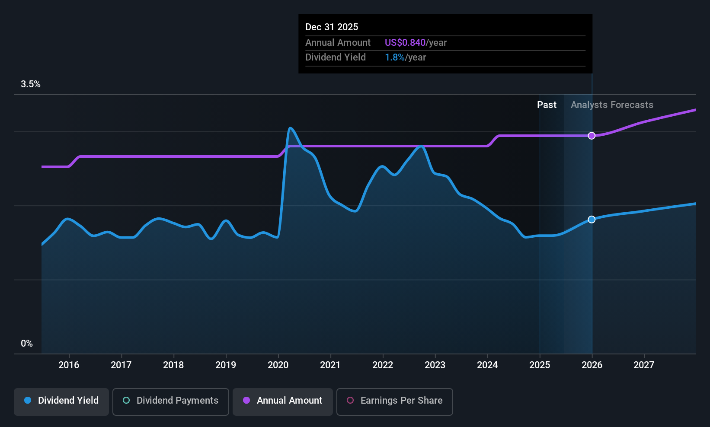Click the 2020 x-axis label
The width and height of the screenshot is (710, 427).
[x=278, y=365]
